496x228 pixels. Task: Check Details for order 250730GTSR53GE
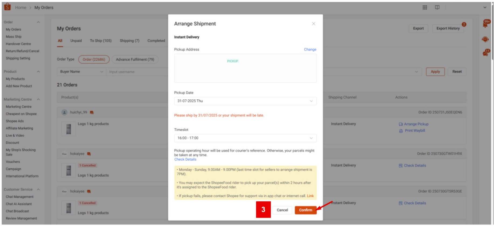(x=415, y=203)
